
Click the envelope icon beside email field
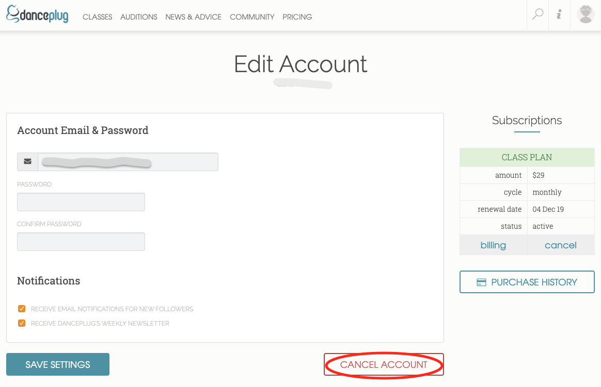(27, 162)
